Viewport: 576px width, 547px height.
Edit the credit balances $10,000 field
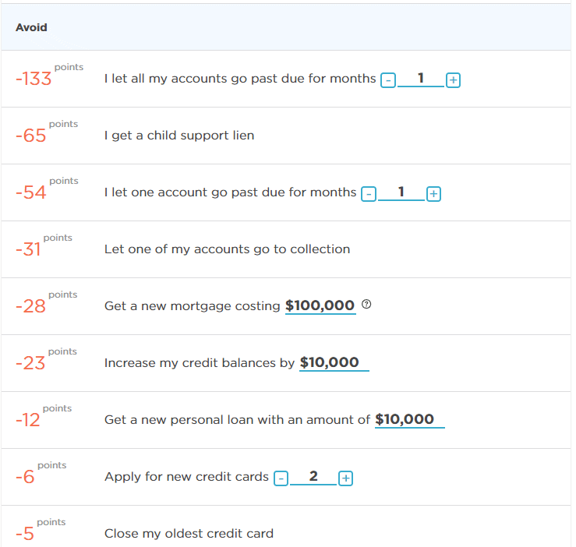point(333,363)
